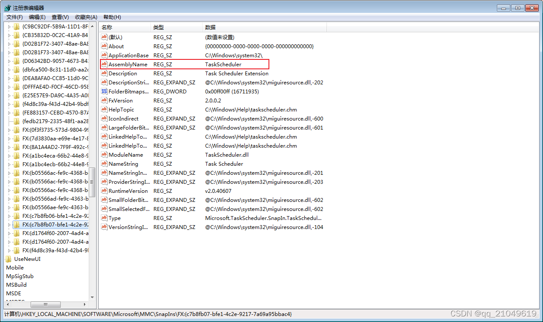The image size is (543, 322).
Task: Click the (默认) value string icon
Action: coord(104,37)
